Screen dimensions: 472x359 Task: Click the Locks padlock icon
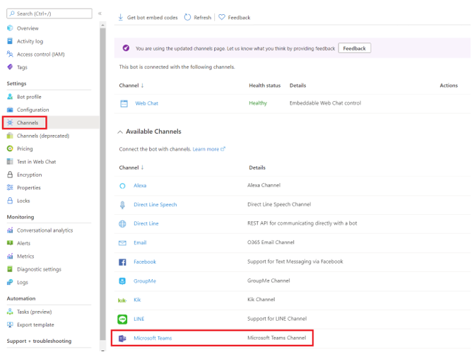tap(10, 201)
